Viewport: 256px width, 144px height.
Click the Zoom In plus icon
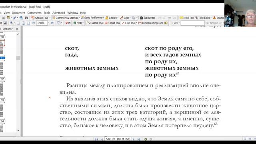[52, 23]
